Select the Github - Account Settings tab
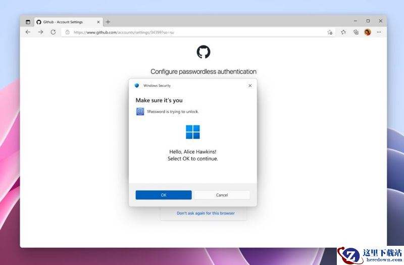Viewport: 404px width, 265px height. pyautogui.click(x=68, y=22)
